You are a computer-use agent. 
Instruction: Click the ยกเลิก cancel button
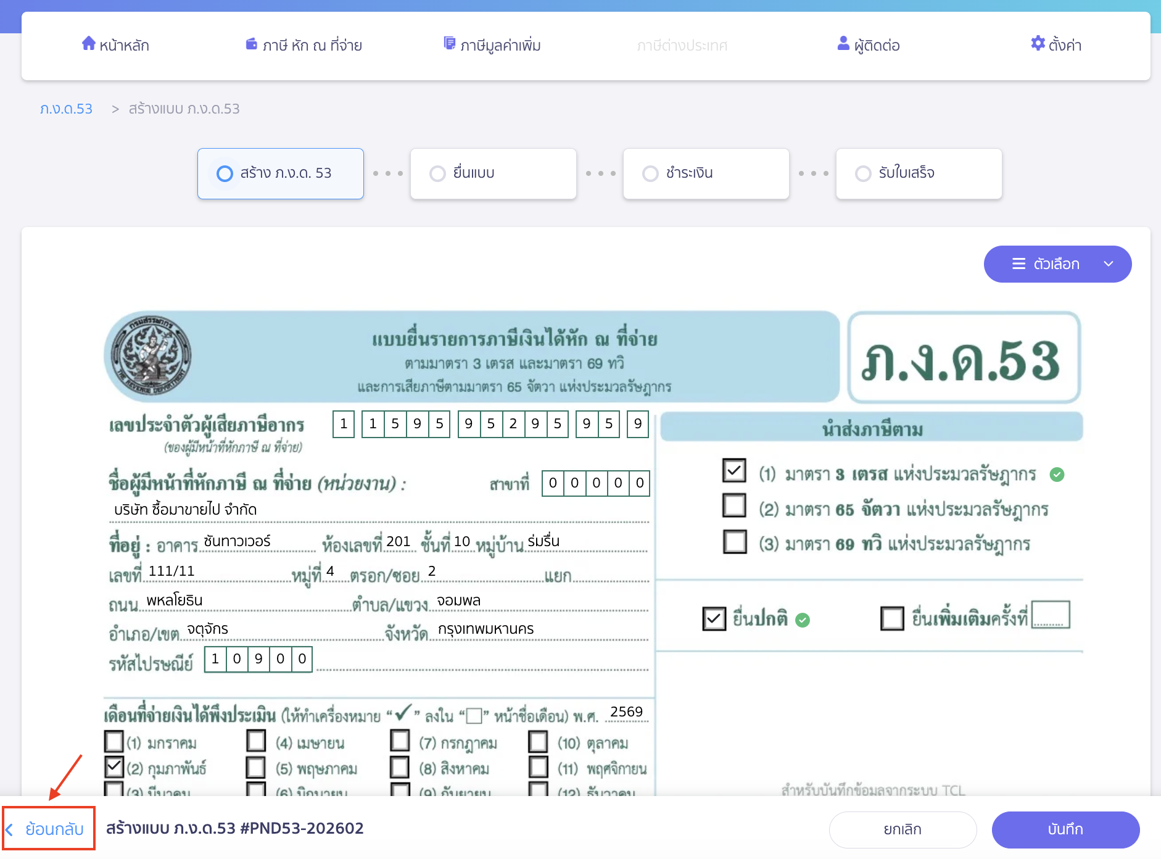(x=903, y=829)
